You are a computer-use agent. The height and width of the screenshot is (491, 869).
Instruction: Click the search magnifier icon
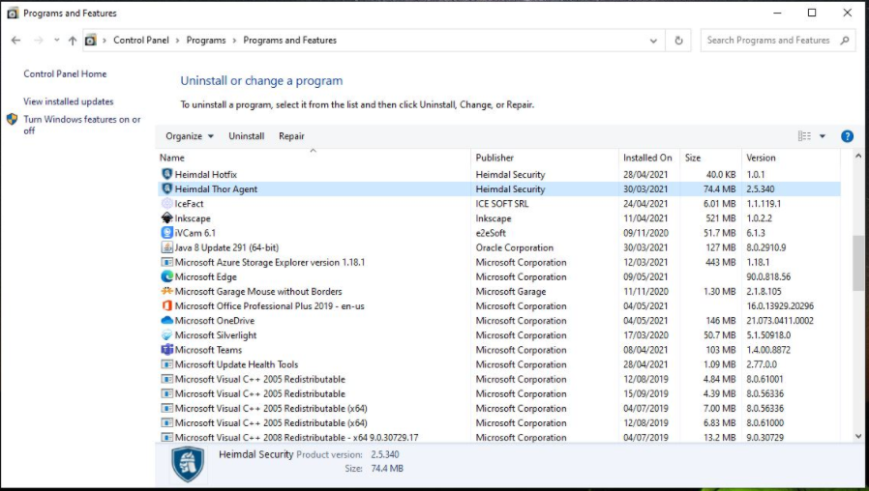click(845, 41)
